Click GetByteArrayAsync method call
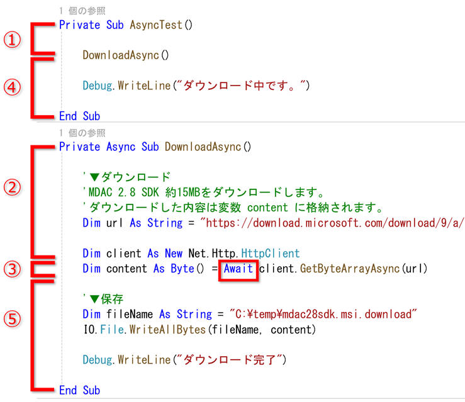Viewport: 465px width, 402px height. [350, 269]
